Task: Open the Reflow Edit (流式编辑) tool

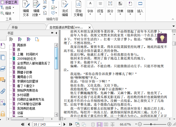Action: pos(65,9)
